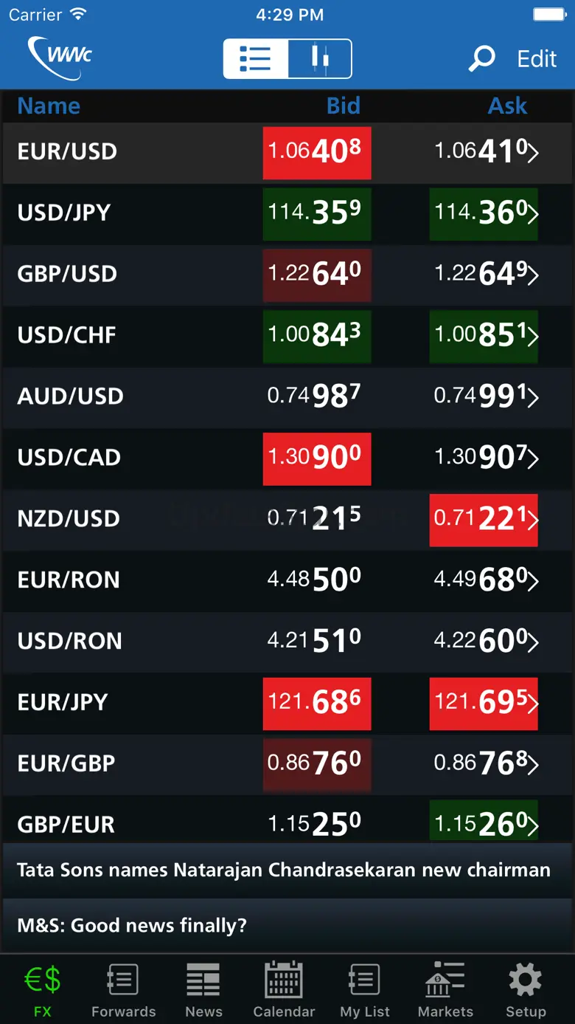This screenshot has width=575, height=1024.
Task: Select the FX tab
Action: [43, 989]
